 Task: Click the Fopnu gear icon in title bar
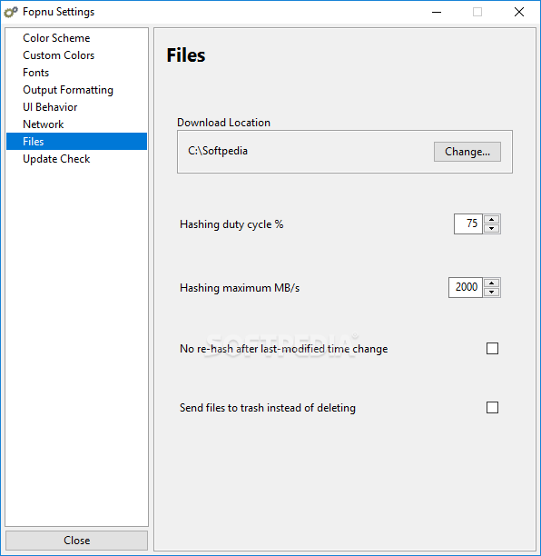point(11,12)
